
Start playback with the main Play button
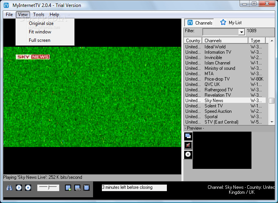click(x=19, y=188)
